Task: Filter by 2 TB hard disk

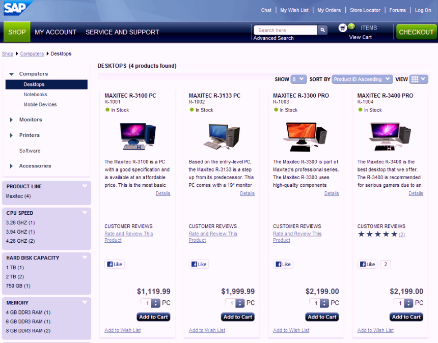Action: [15, 277]
